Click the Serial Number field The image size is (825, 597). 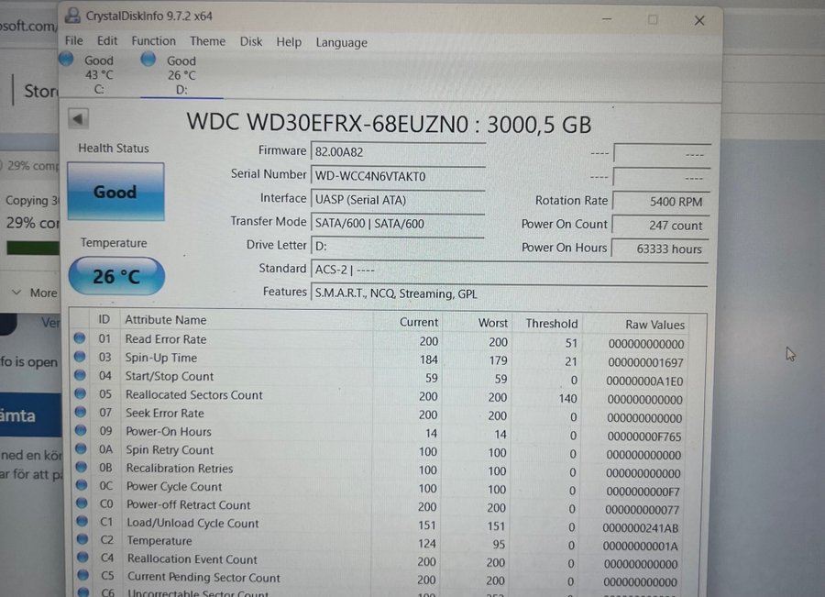(x=398, y=176)
